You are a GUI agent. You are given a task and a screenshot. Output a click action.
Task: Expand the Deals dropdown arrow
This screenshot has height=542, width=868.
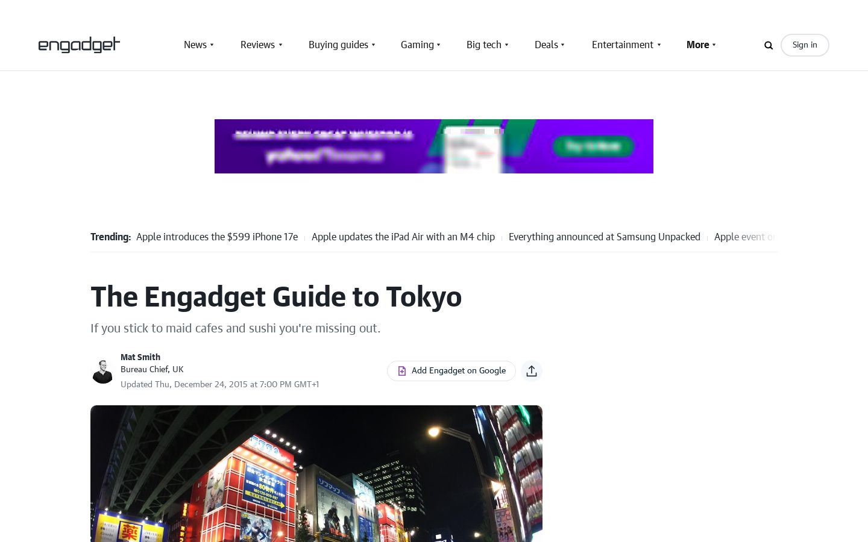pyautogui.click(x=563, y=45)
